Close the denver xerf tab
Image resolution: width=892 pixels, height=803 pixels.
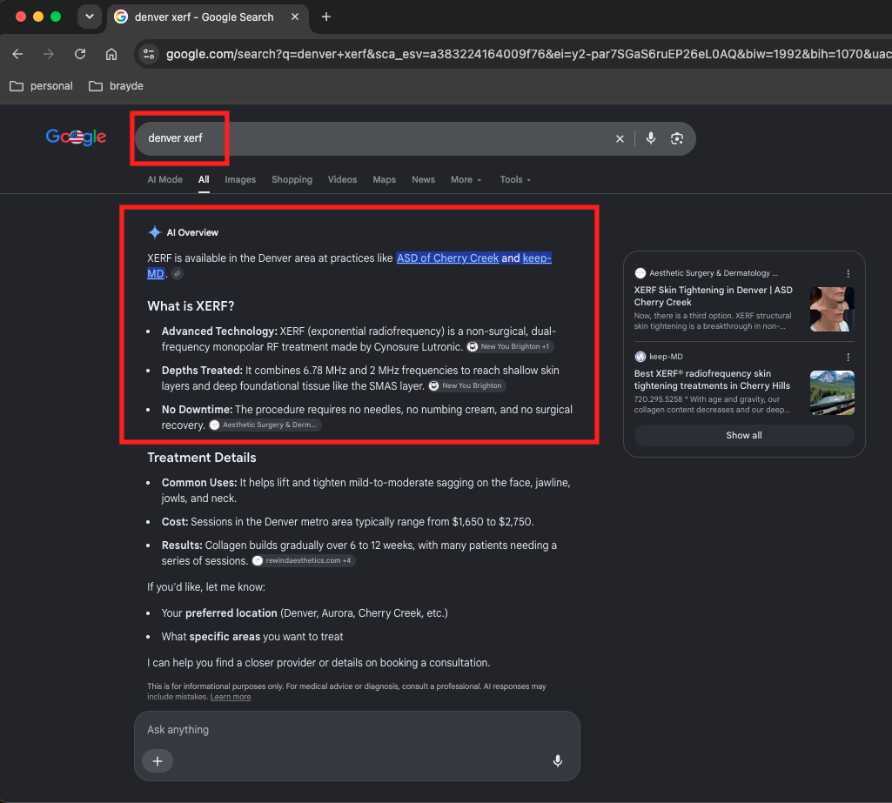click(x=295, y=17)
